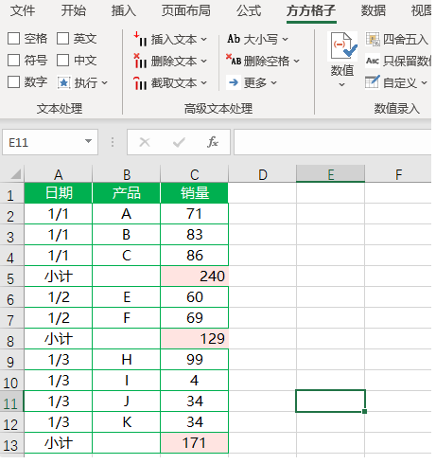Click the cell with value 83
The width and height of the screenshot is (436, 464).
(x=195, y=235)
